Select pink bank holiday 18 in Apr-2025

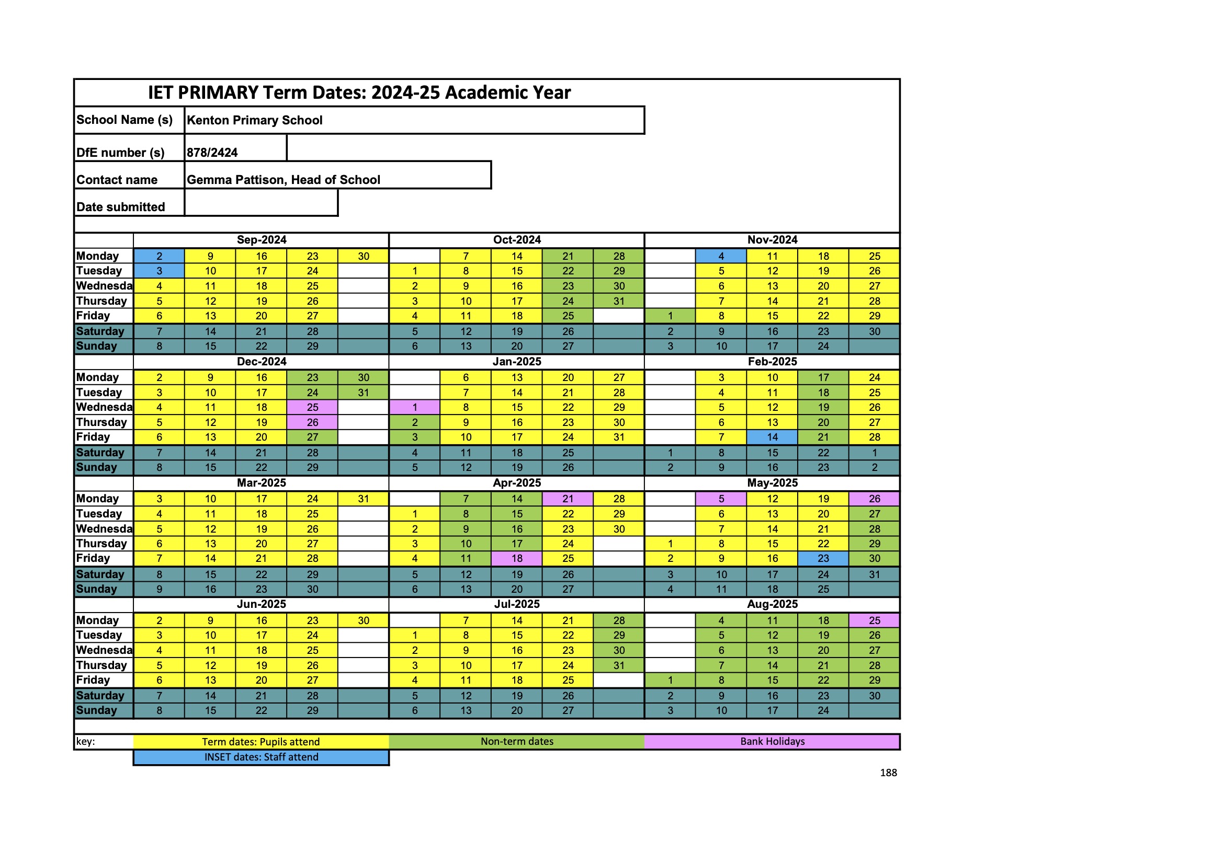(516, 558)
